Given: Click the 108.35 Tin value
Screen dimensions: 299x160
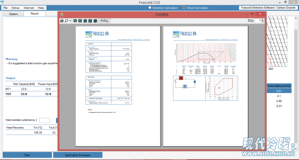Looking at the screenshot, I should coord(38,132).
